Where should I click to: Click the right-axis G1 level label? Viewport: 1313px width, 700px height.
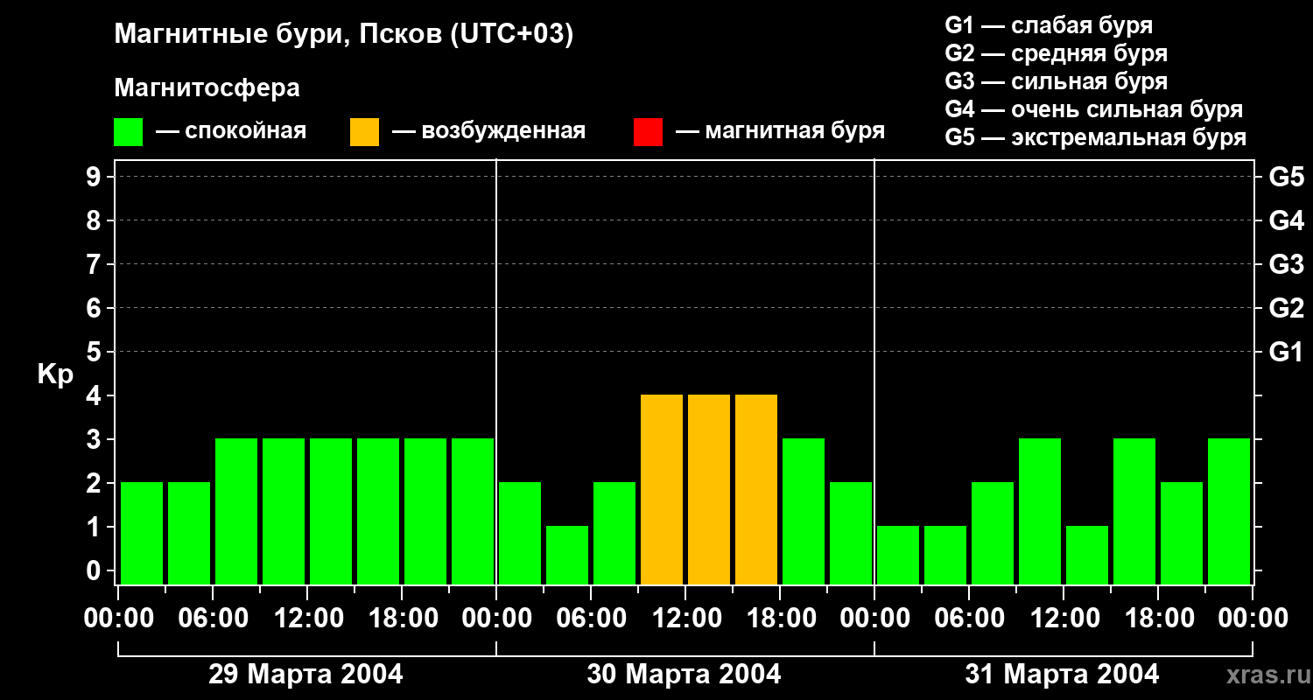coord(1286,352)
